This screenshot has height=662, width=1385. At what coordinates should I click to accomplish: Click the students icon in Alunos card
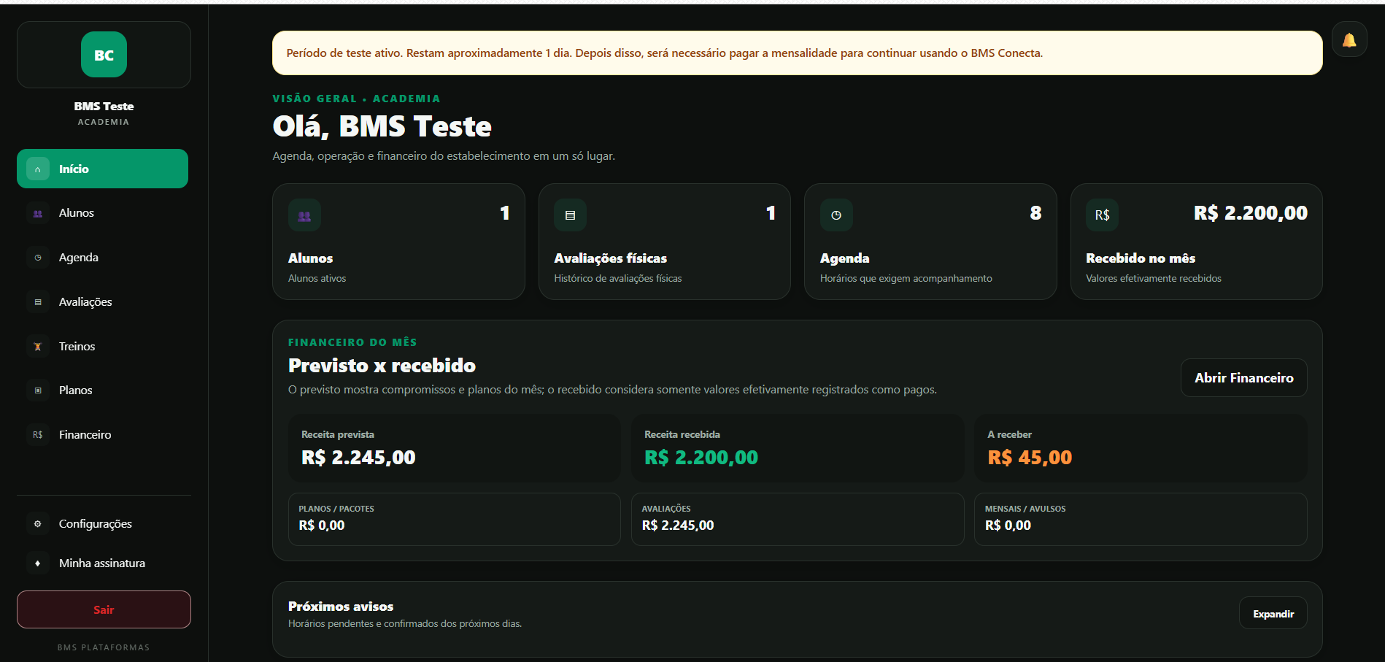(304, 215)
